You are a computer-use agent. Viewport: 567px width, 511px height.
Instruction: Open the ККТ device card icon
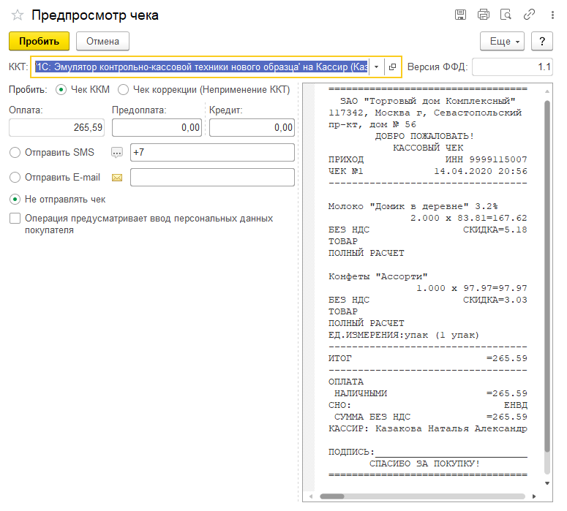pos(392,67)
